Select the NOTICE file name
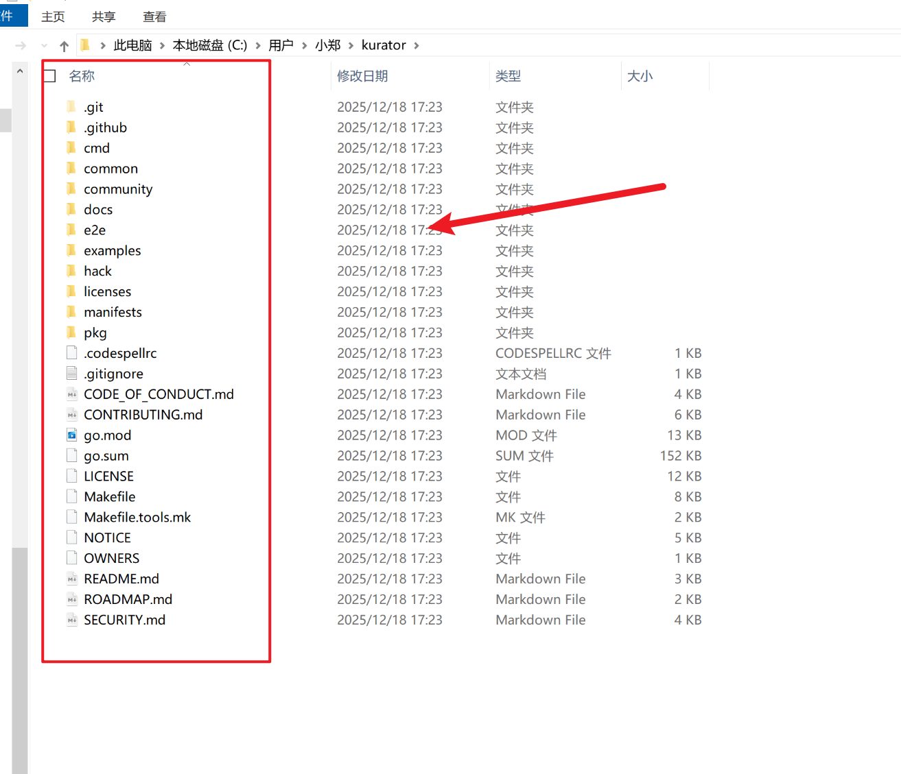Viewport: 901px width, 774px height. [x=107, y=537]
